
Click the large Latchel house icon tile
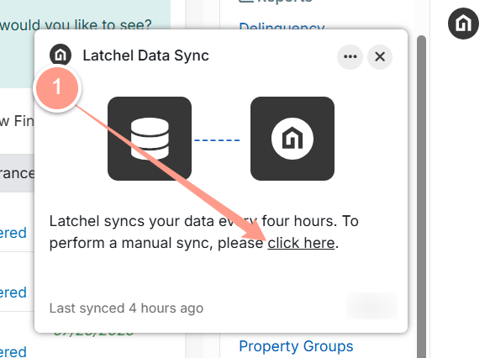292,139
